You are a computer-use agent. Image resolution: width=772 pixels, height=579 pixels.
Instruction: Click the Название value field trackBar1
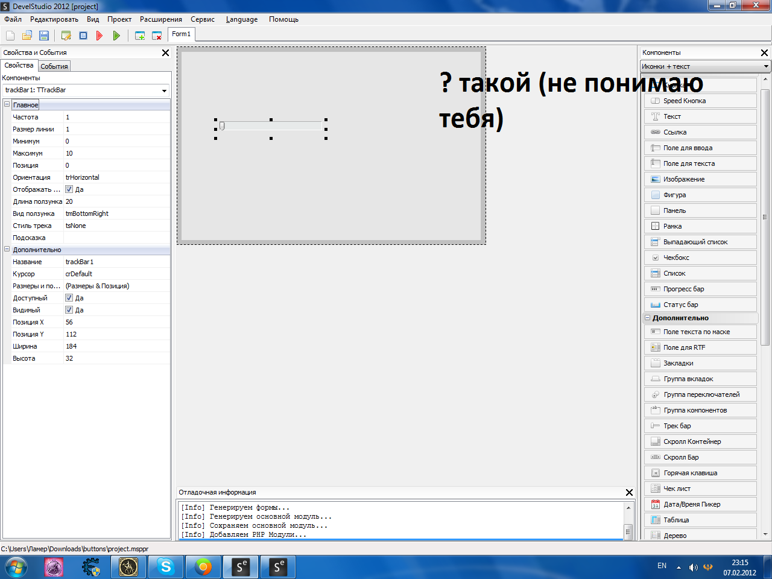click(117, 262)
